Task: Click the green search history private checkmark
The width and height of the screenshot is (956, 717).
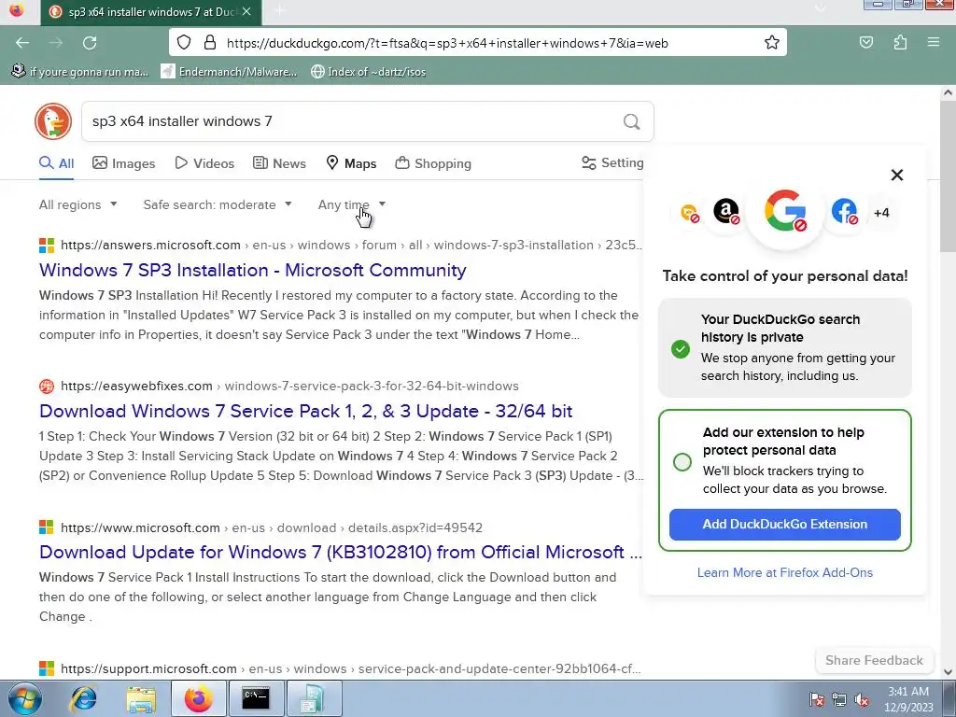Action: [681, 349]
